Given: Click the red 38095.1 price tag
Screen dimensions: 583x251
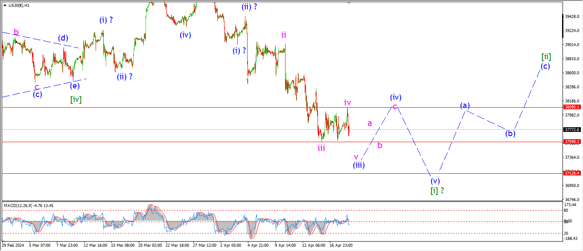Looking at the screenshot, I should [571, 108].
